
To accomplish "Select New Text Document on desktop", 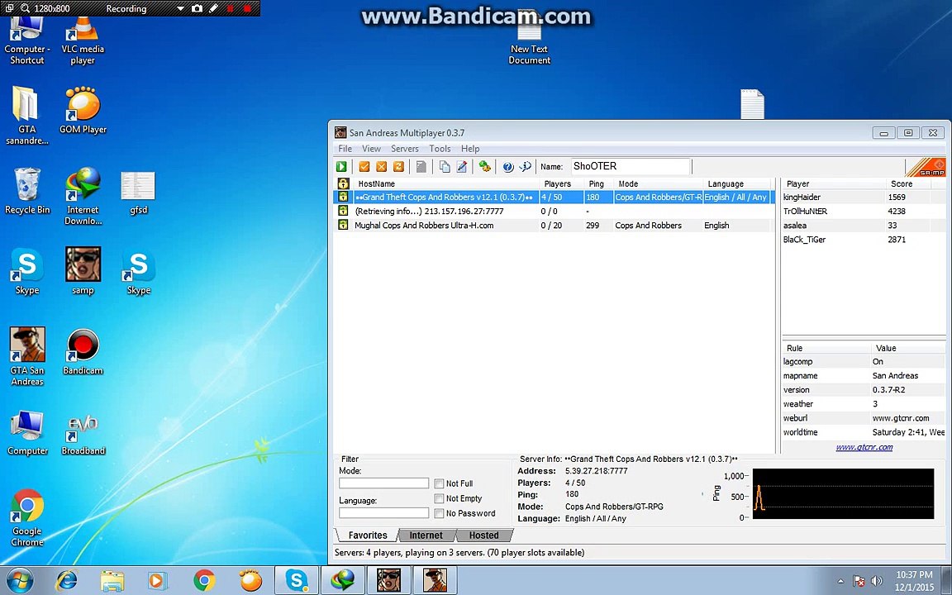I will click(530, 40).
